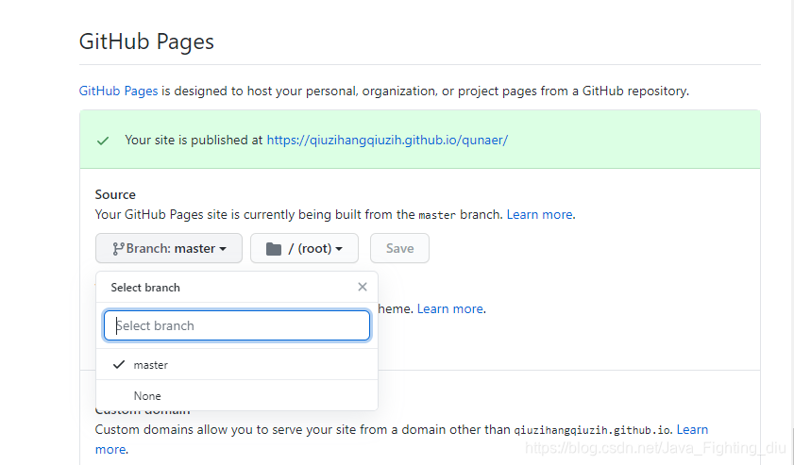Click the caret arrow after Branch: master
This screenshot has width=794, height=465.
point(223,249)
